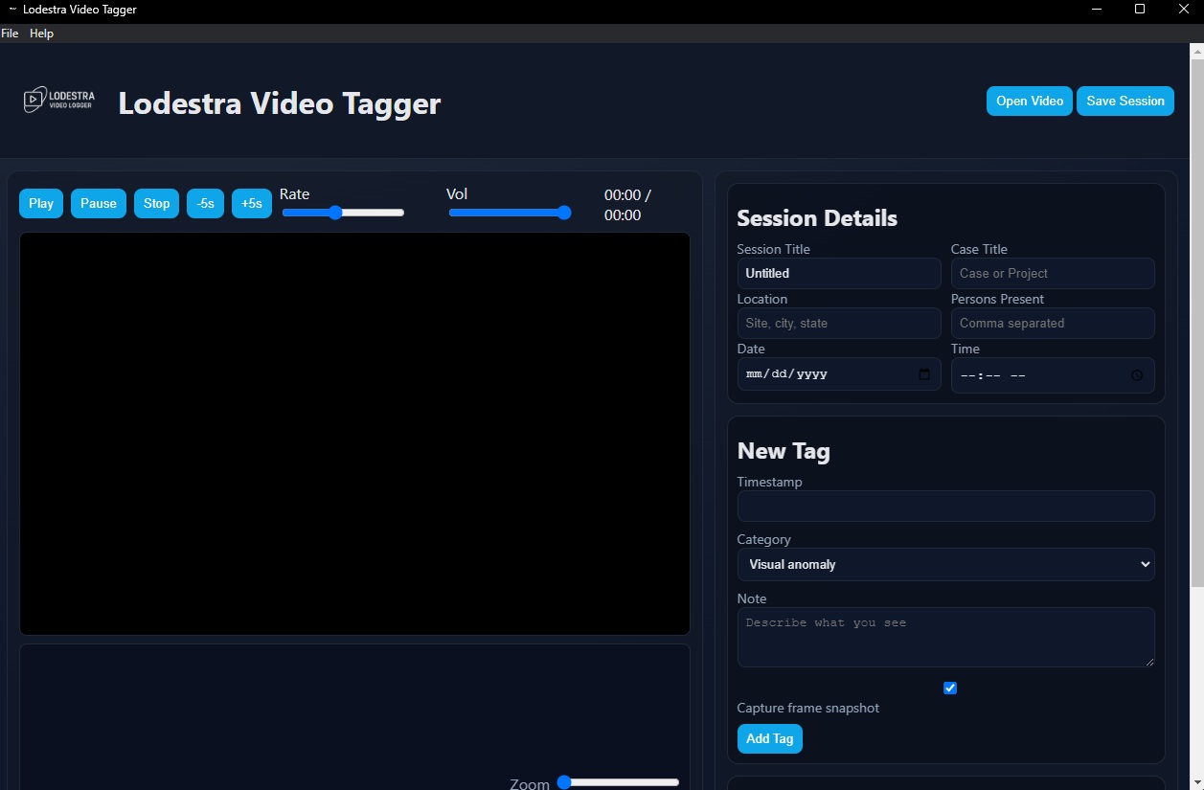
Task: Open the date picker calendar icon
Action: click(x=923, y=374)
